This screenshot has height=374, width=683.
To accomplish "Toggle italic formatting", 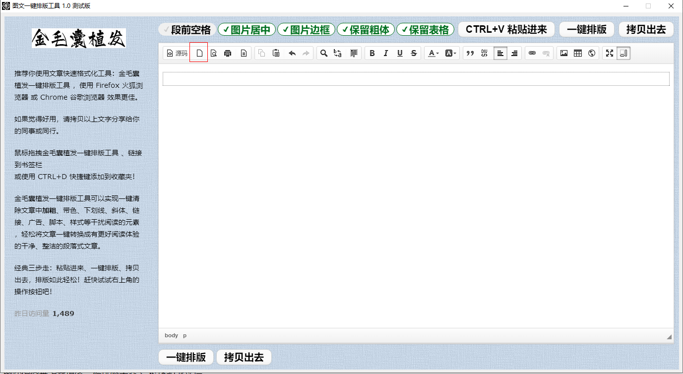I will pos(386,53).
